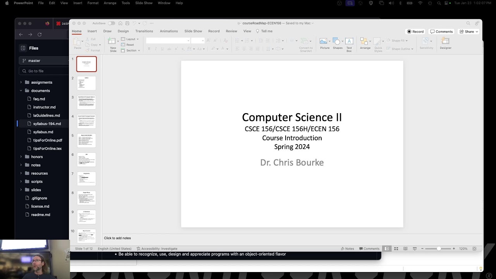The width and height of the screenshot is (496, 279).
Task: Open the Transitions ribbon tab
Action: tap(144, 31)
